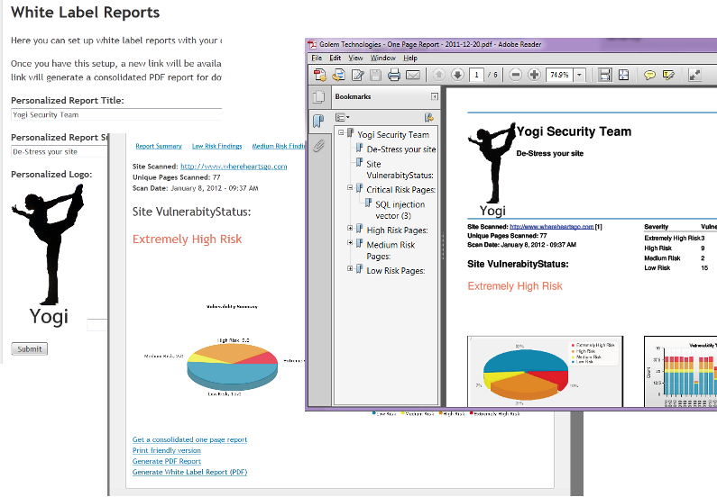Open the whereheartsgo.com link in web report

(x=234, y=167)
